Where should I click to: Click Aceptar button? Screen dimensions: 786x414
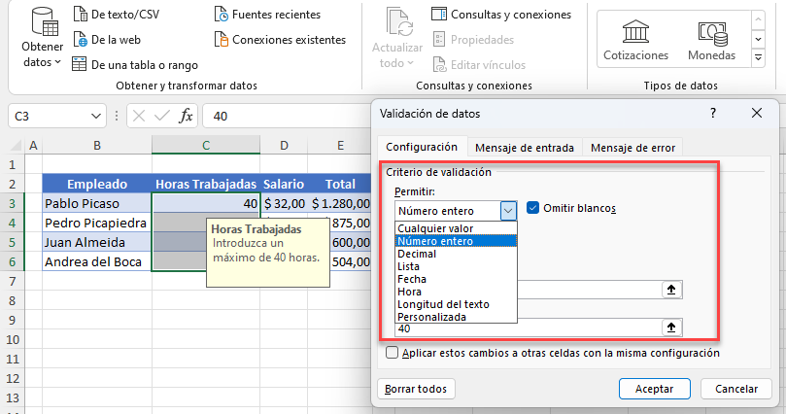pos(654,389)
